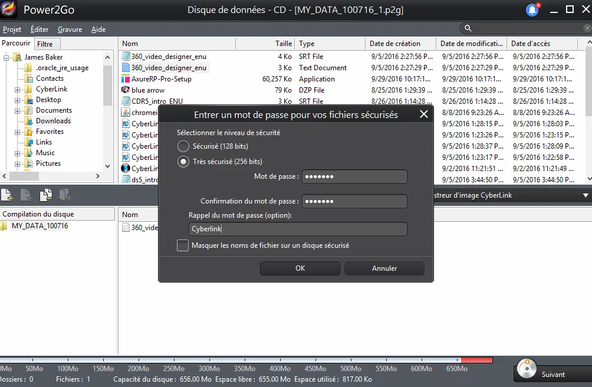592x387 pixels.
Task: Click the Power2Go logo icon
Action: pyautogui.click(x=8, y=9)
